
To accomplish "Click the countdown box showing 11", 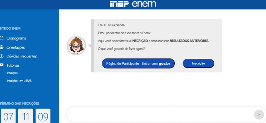I will (x=26, y=116).
